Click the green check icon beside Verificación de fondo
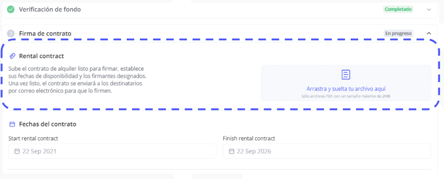The width and height of the screenshot is (444, 179). tap(11, 9)
